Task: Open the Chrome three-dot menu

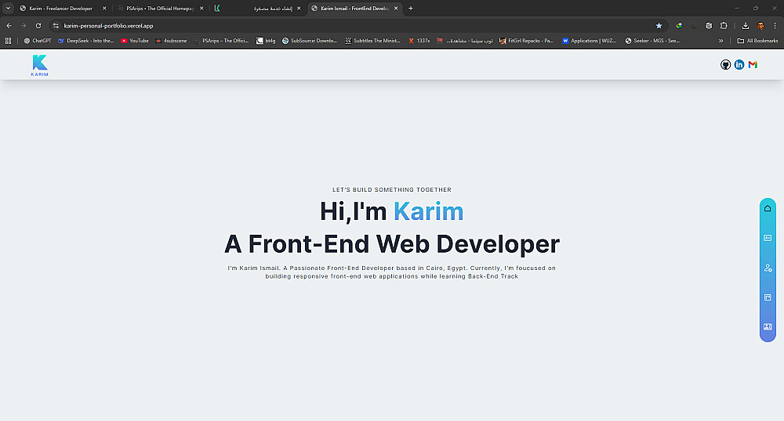Action: pos(775,26)
